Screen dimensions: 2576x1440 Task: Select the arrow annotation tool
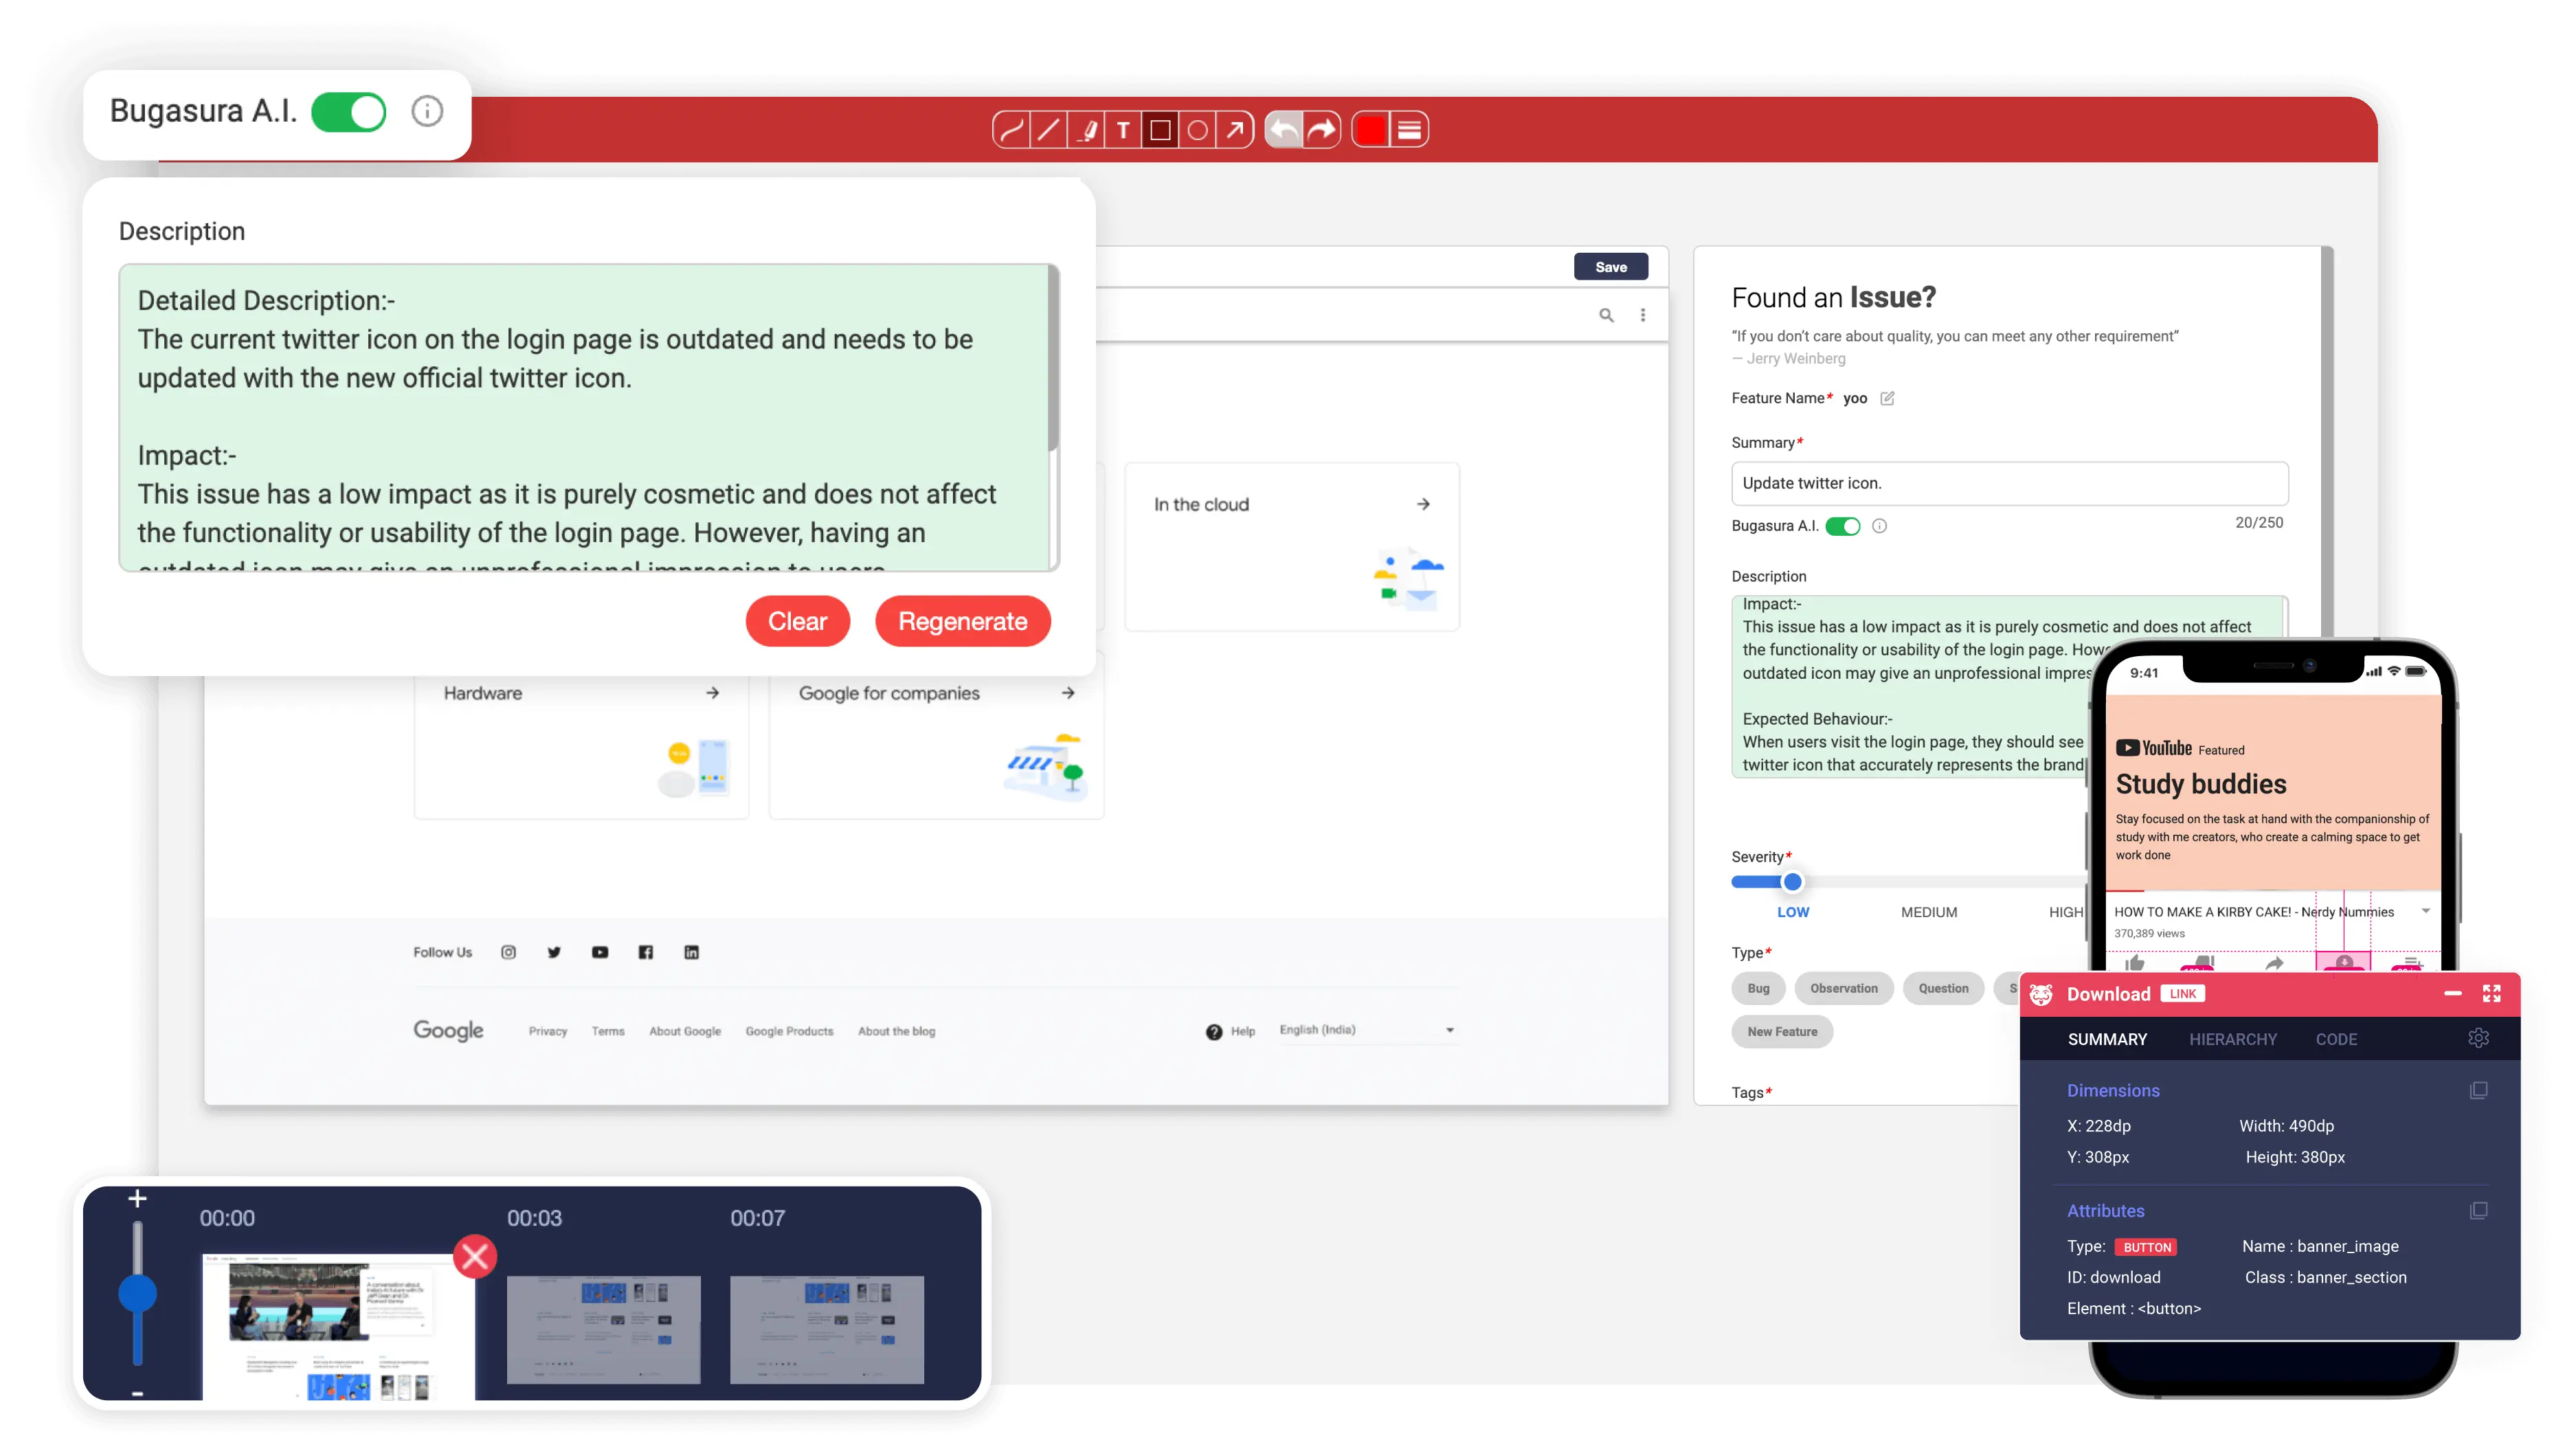click(x=1235, y=130)
